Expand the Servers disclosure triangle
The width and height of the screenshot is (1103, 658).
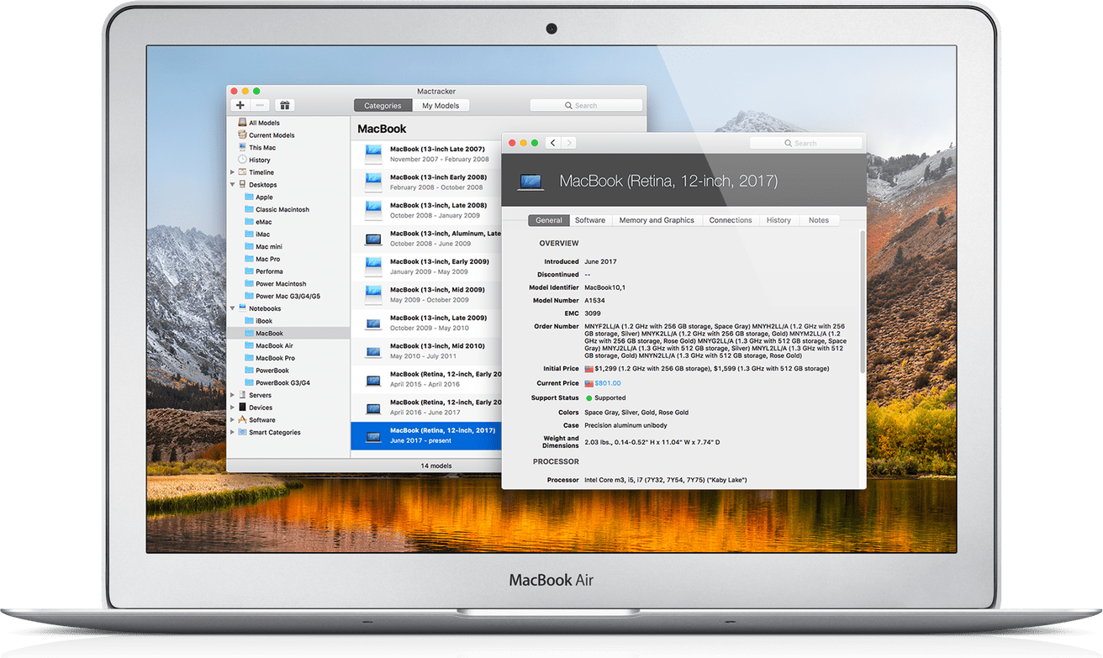[x=233, y=395]
